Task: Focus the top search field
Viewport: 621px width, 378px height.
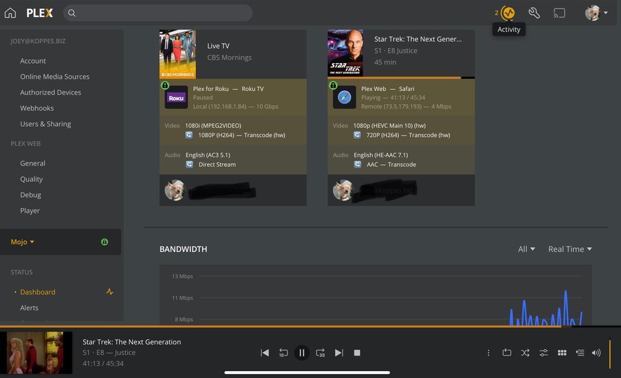Action: [158, 13]
